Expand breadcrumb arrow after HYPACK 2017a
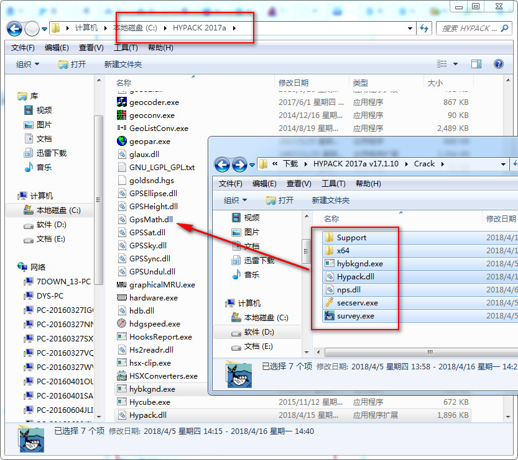Image resolution: width=518 pixels, height=460 pixels. (x=234, y=28)
